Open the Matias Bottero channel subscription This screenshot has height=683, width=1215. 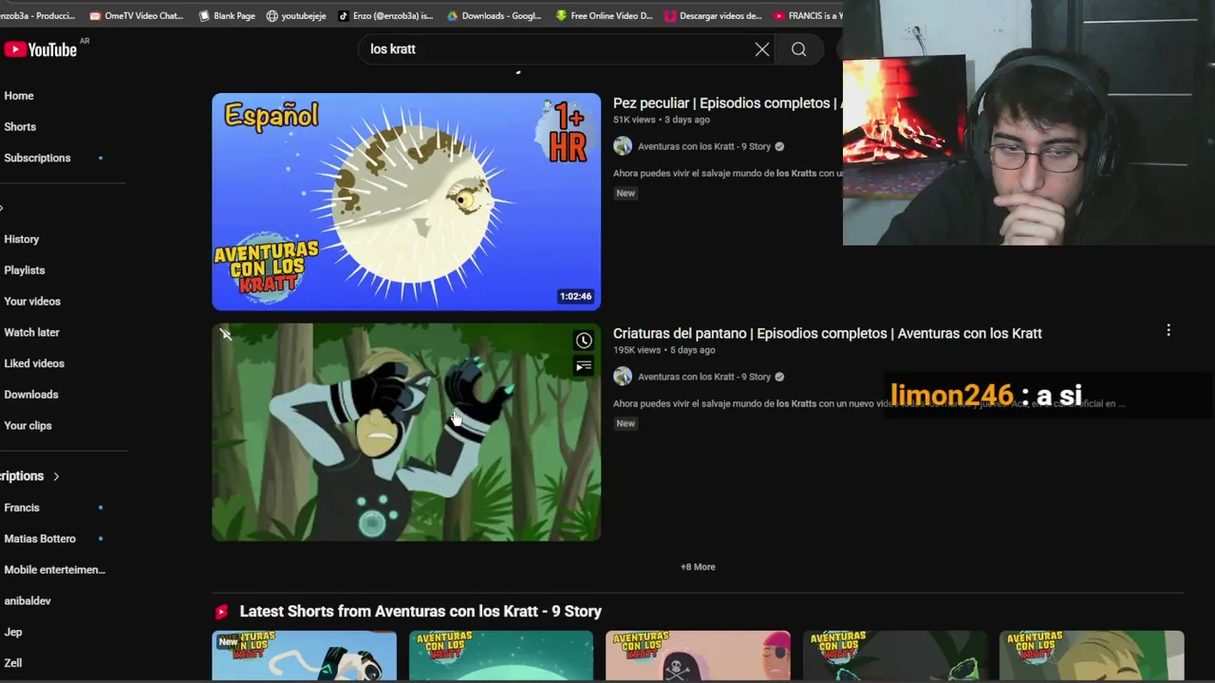tap(40, 539)
